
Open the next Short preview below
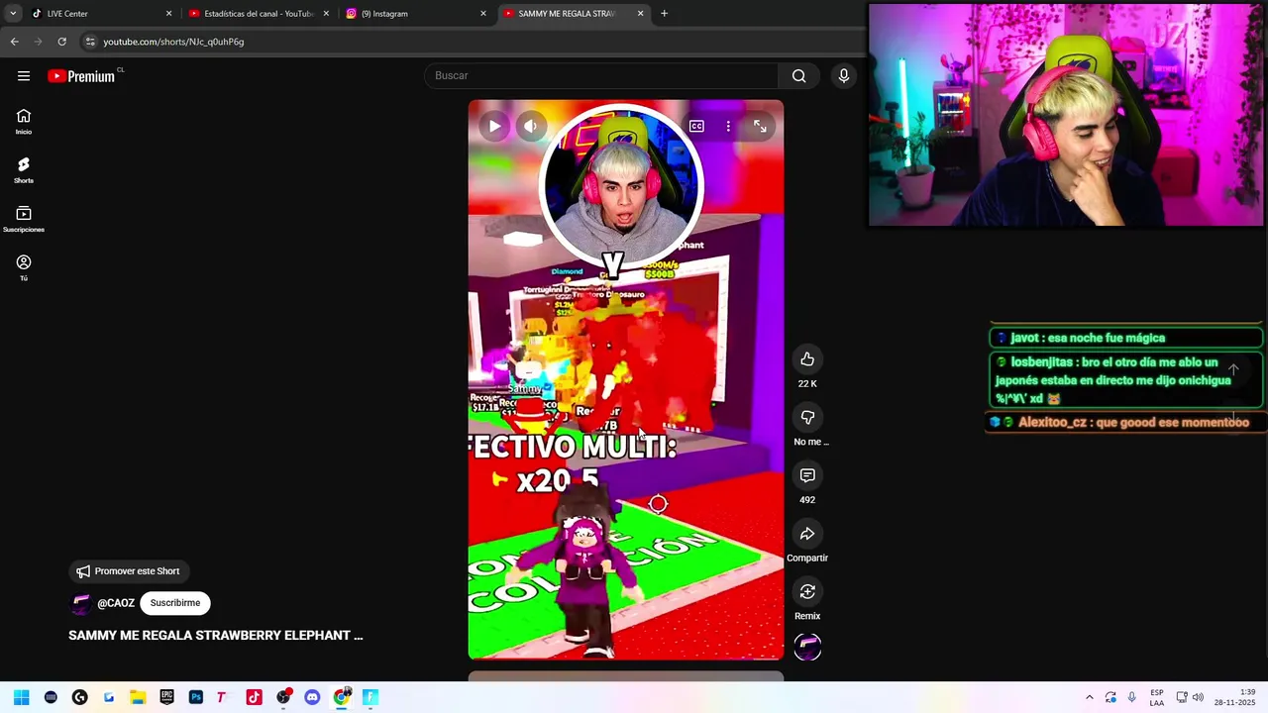pyautogui.click(x=626, y=676)
